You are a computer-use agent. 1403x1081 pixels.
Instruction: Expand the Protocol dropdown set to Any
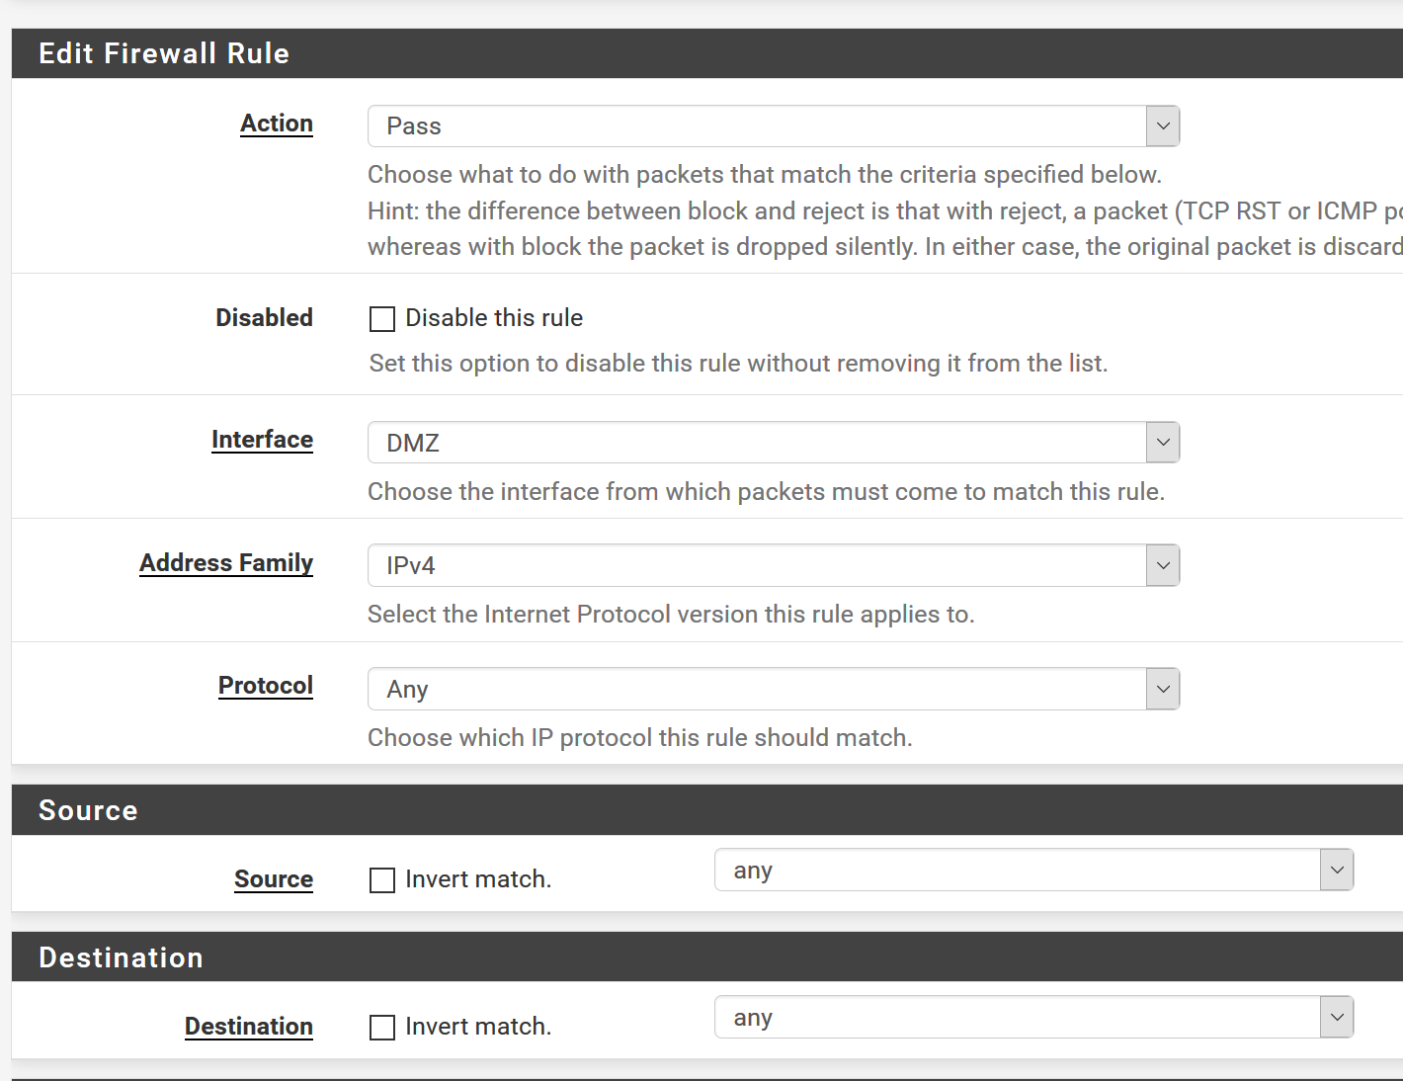click(773, 689)
